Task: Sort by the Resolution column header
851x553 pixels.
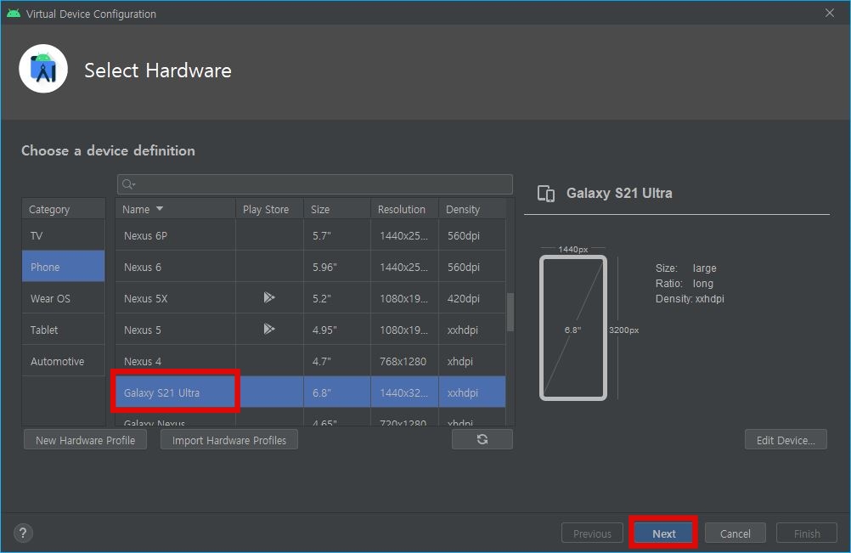Action: (404, 209)
